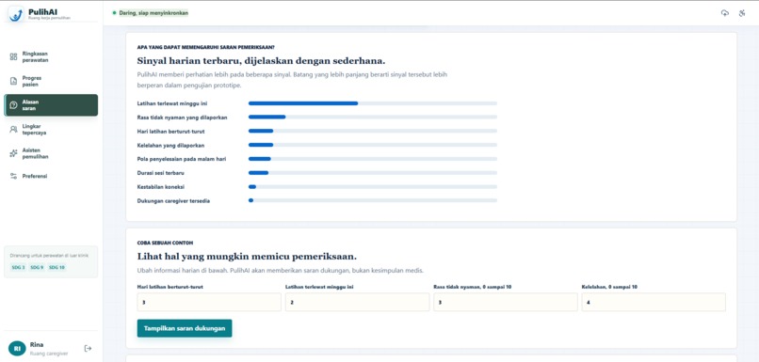759x362 pixels.
Task: Open Preferensi settings
Action: click(x=51, y=177)
